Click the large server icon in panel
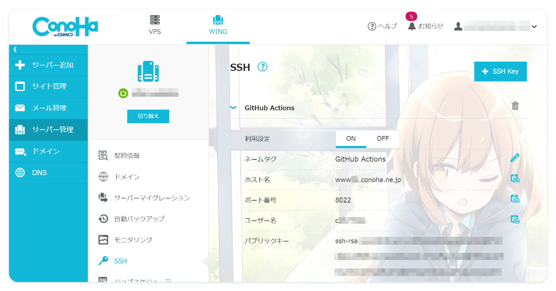Screen dimensions: 556x291 tap(148, 72)
